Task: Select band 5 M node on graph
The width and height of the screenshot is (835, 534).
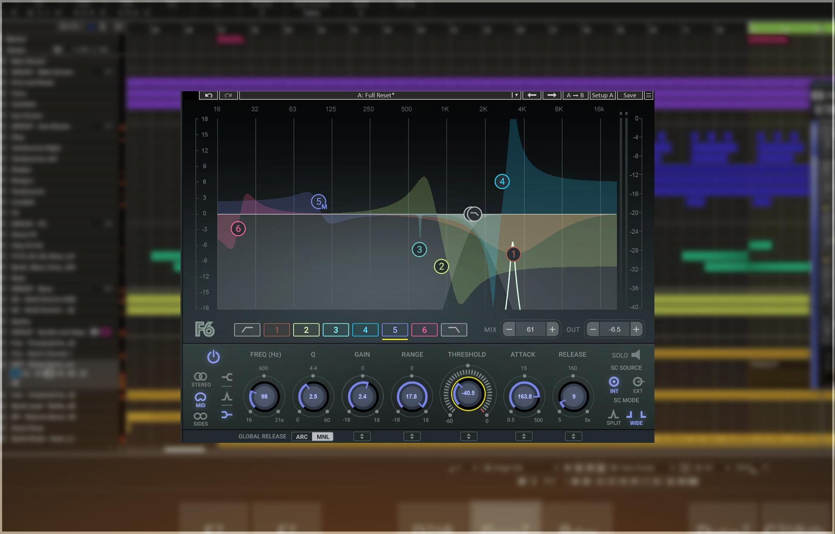Action: (319, 201)
